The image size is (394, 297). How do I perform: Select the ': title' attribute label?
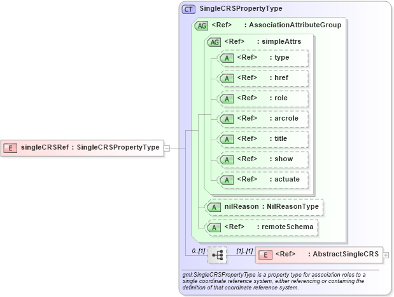(278, 138)
